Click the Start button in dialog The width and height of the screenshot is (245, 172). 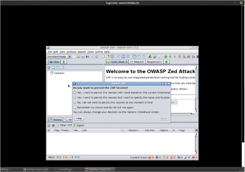click(164, 118)
